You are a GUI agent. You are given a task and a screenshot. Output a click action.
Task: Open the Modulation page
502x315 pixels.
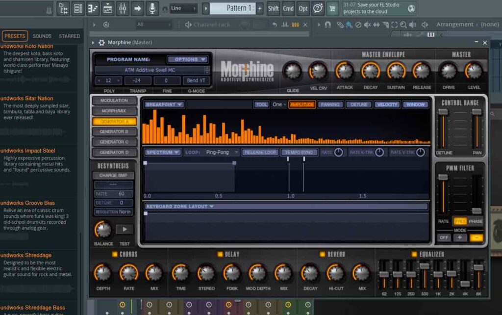point(114,101)
